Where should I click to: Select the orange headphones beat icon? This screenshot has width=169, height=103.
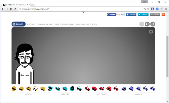tap(36, 89)
